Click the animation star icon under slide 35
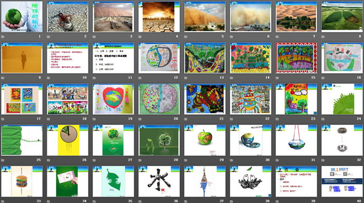Image resolution: width=364 pixels, height=203 pixels. coord(94,201)
